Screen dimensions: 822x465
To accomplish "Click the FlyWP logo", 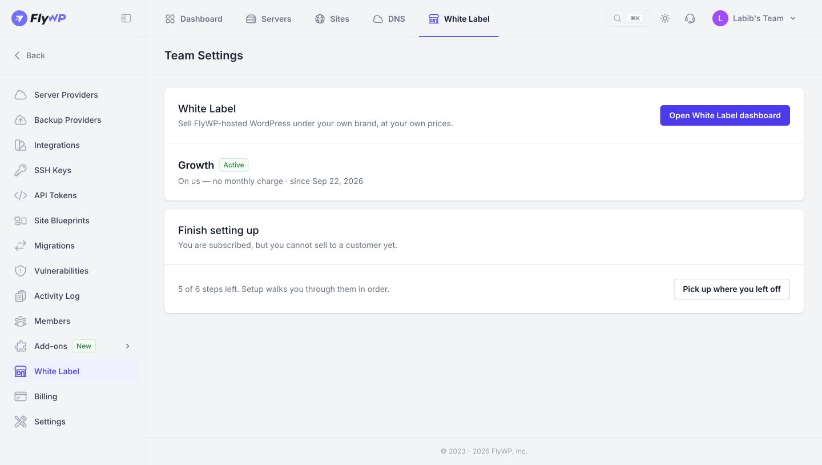I will [x=39, y=18].
